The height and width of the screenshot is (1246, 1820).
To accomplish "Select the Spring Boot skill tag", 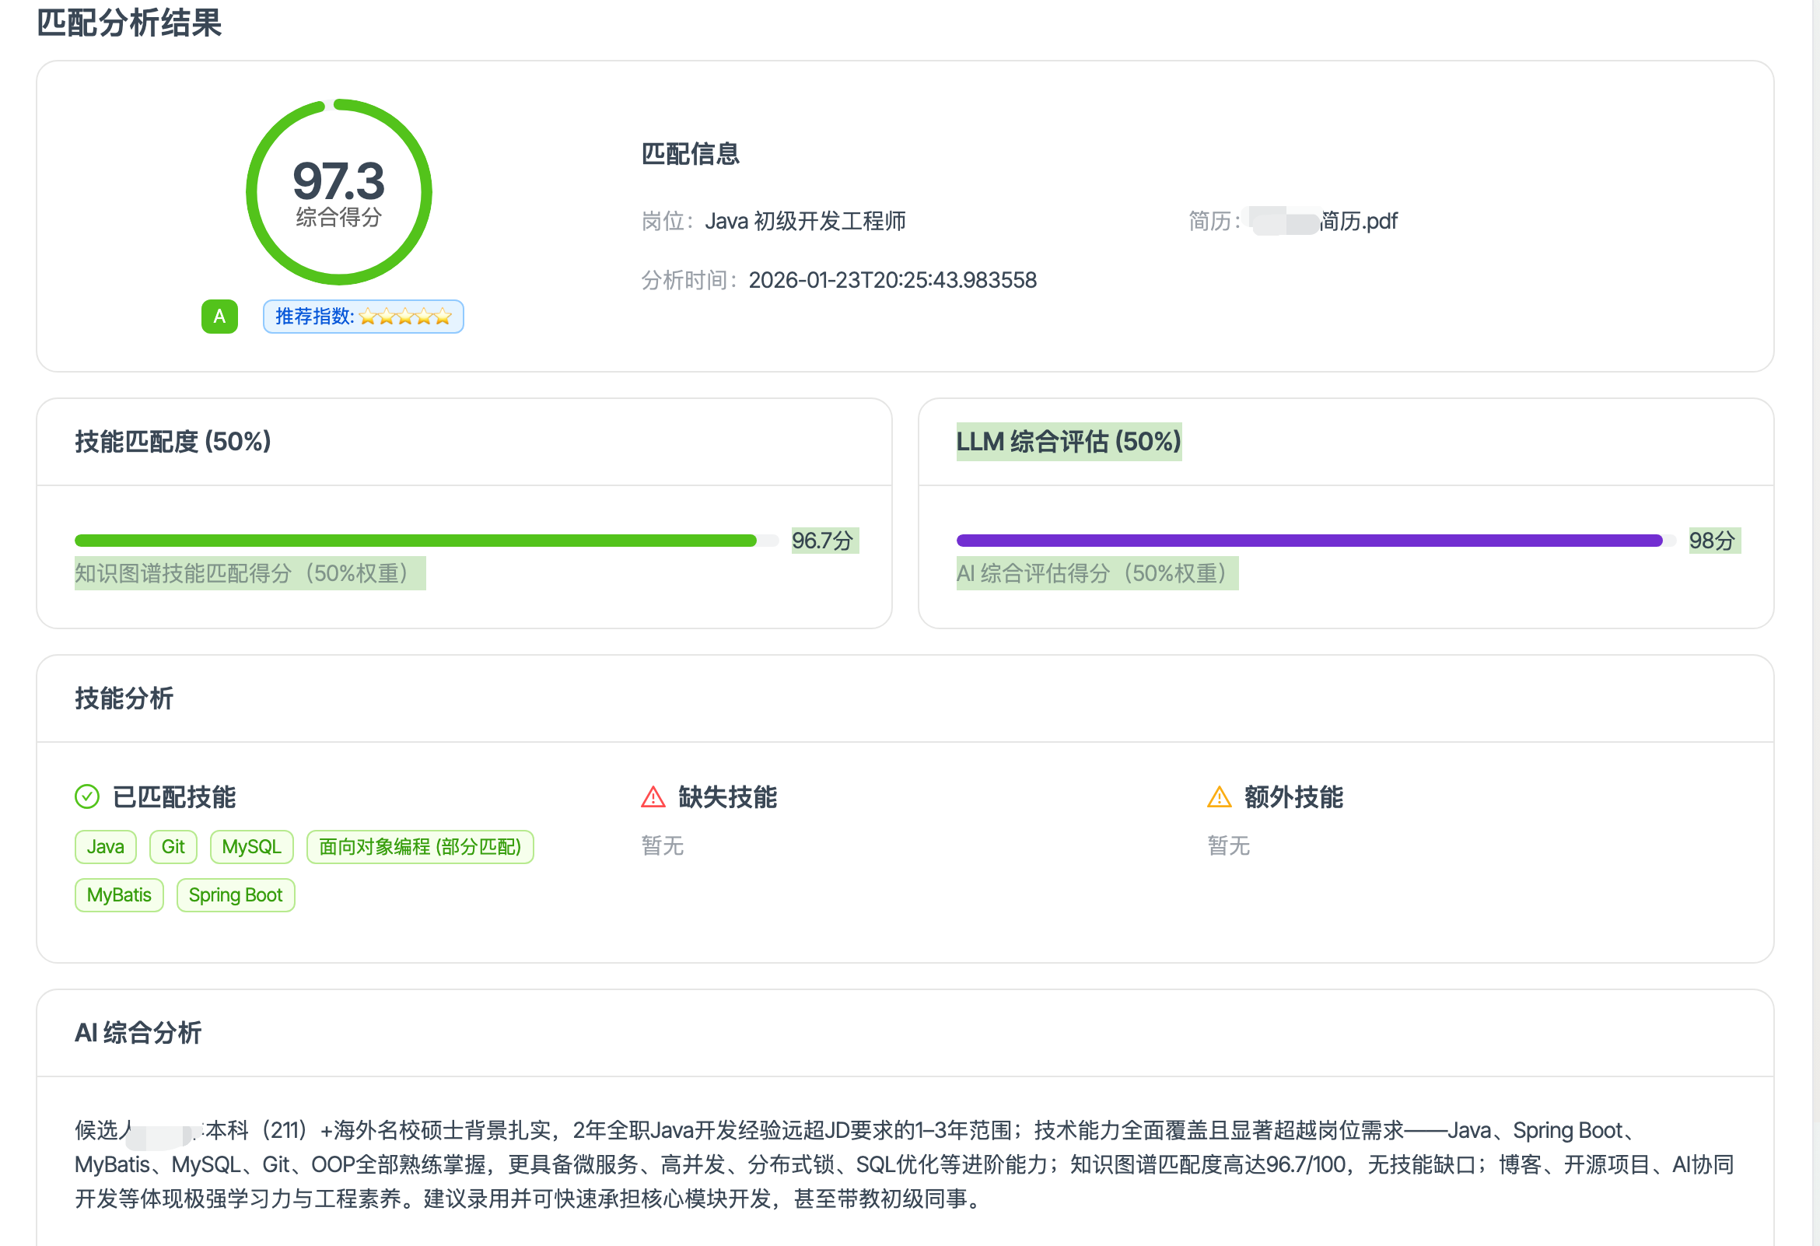I will pos(236,895).
